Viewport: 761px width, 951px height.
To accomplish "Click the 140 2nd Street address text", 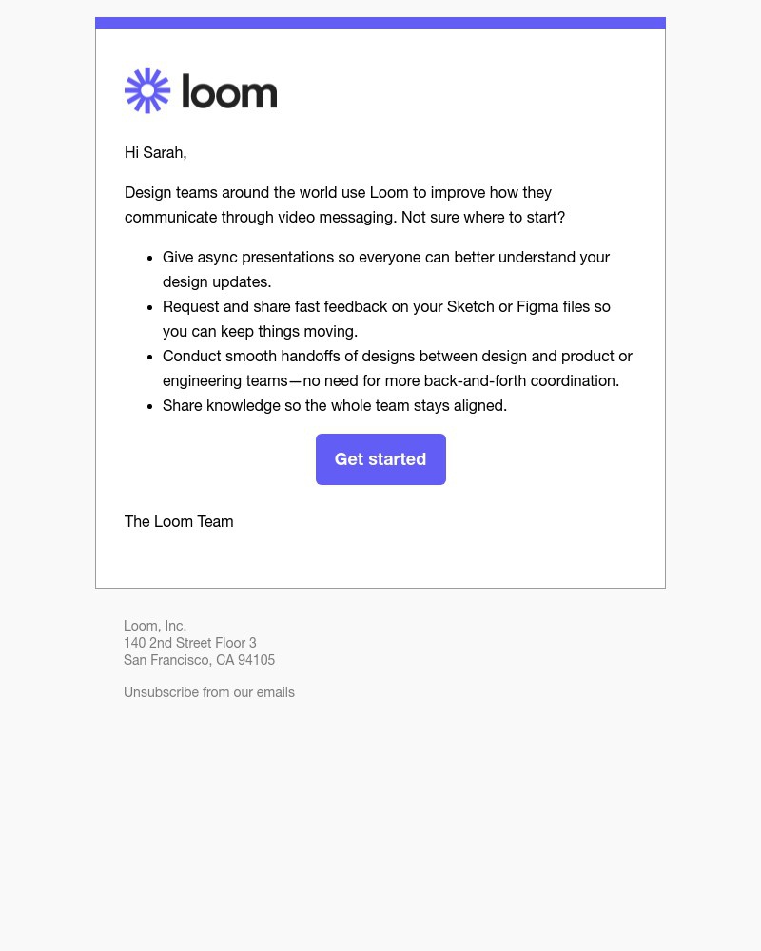I will point(190,643).
